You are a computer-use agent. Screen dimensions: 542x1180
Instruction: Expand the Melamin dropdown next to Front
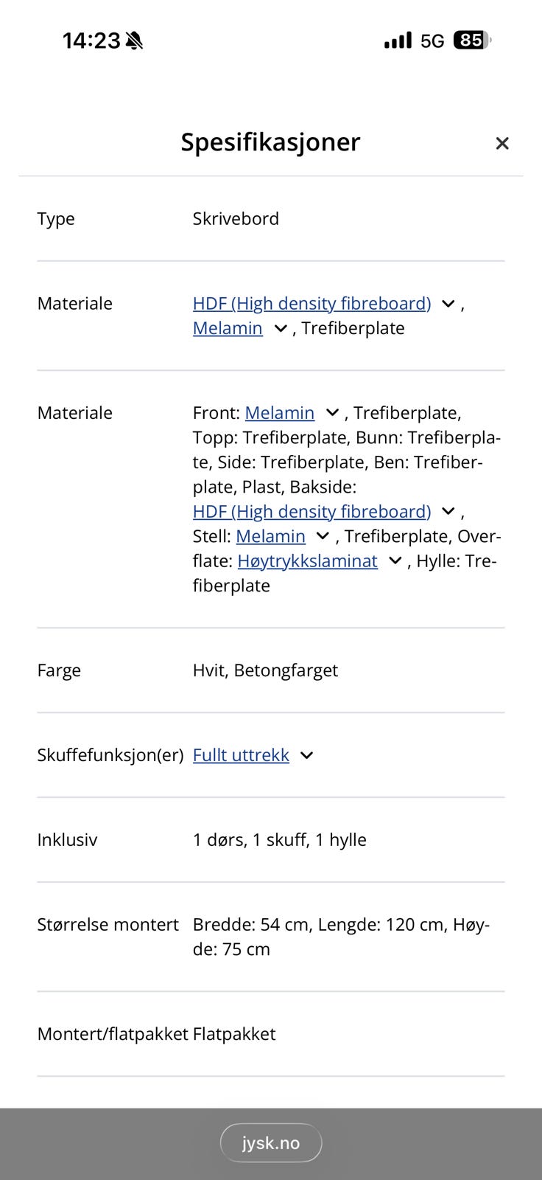[331, 413]
